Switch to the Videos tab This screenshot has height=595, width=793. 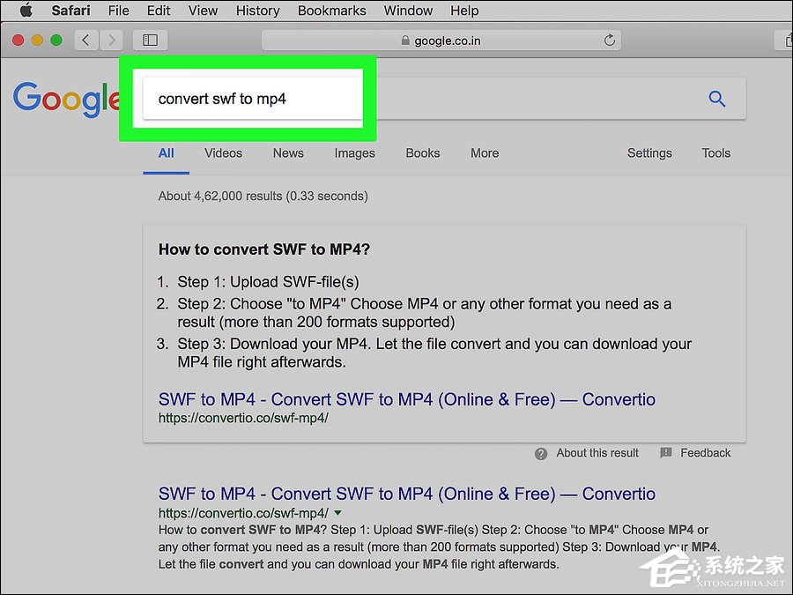coord(223,152)
